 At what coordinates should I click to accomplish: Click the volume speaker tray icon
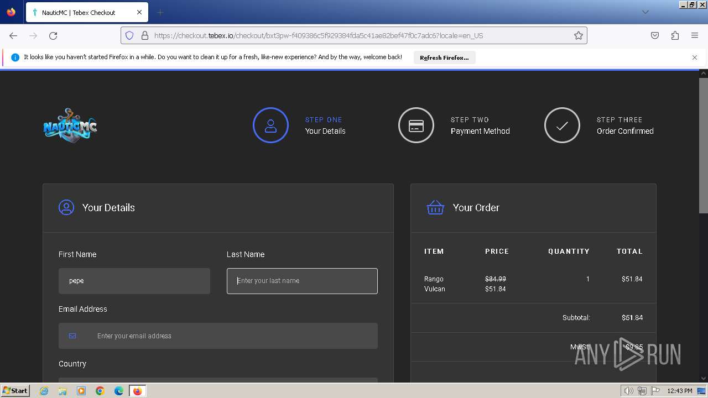(628, 391)
